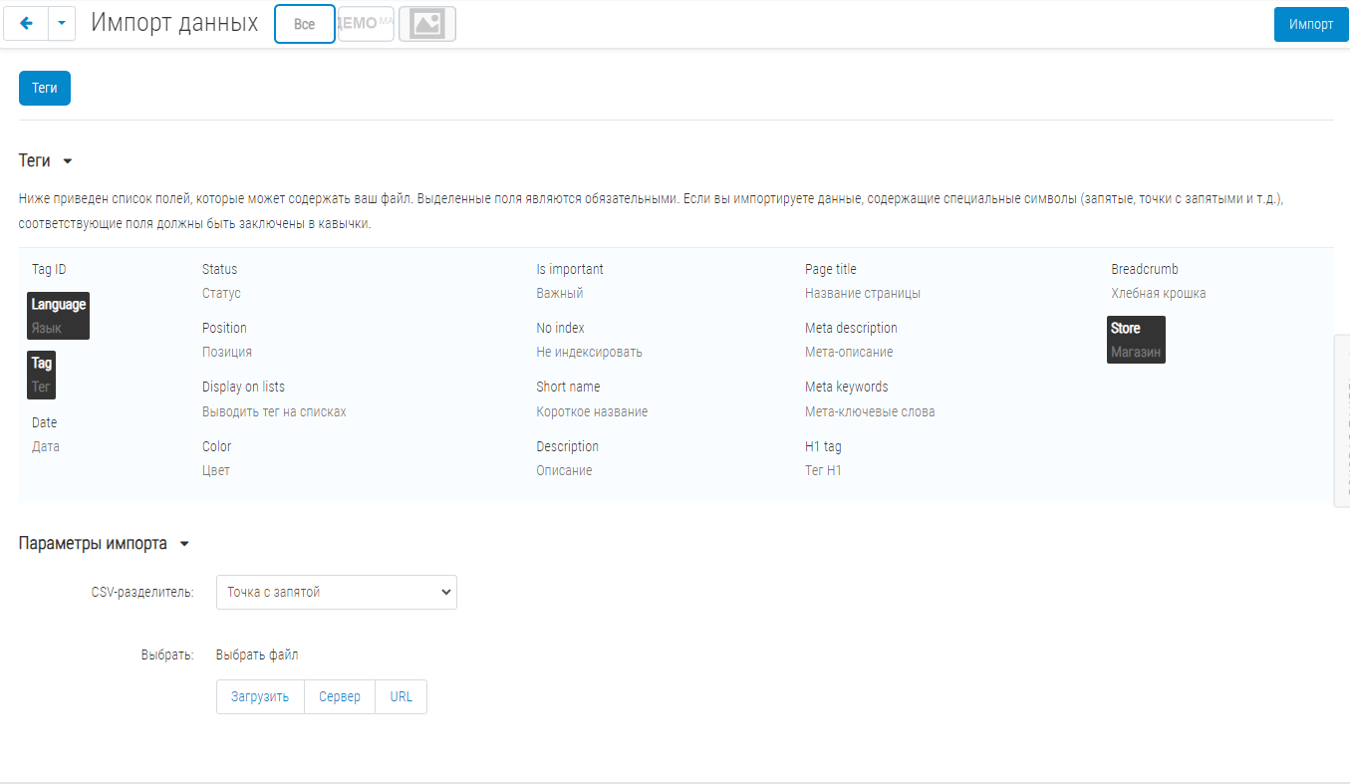Click the Meta keywords field name

pos(847,387)
